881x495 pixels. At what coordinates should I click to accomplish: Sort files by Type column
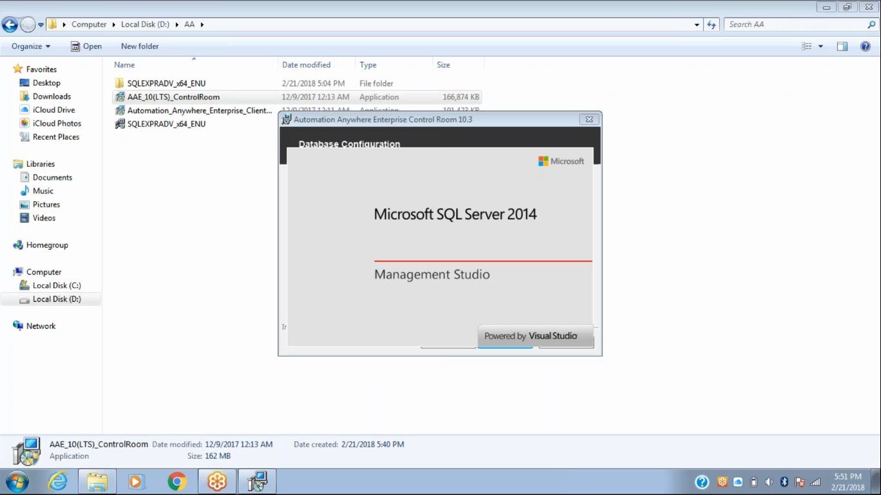pos(394,65)
